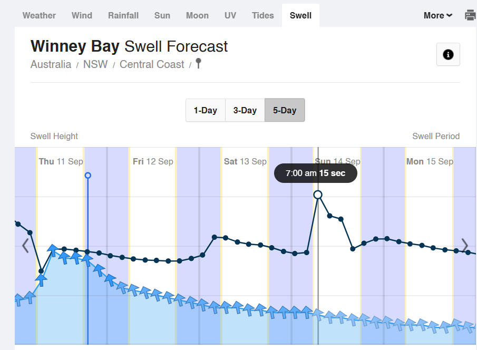The width and height of the screenshot is (477, 350).
Task: Switch to the 1-Day view
Action: pyautogui.click(x=206, y=110)
